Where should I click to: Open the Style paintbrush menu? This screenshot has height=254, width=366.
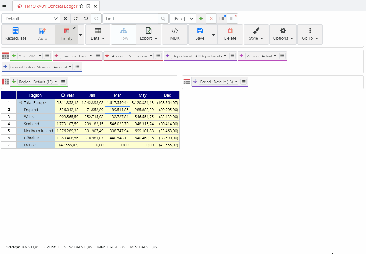click(x=256, y=34)
